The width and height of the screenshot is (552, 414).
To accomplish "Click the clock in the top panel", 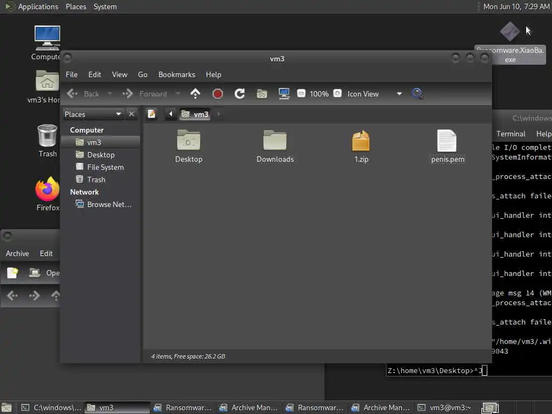I will point(516,6).
